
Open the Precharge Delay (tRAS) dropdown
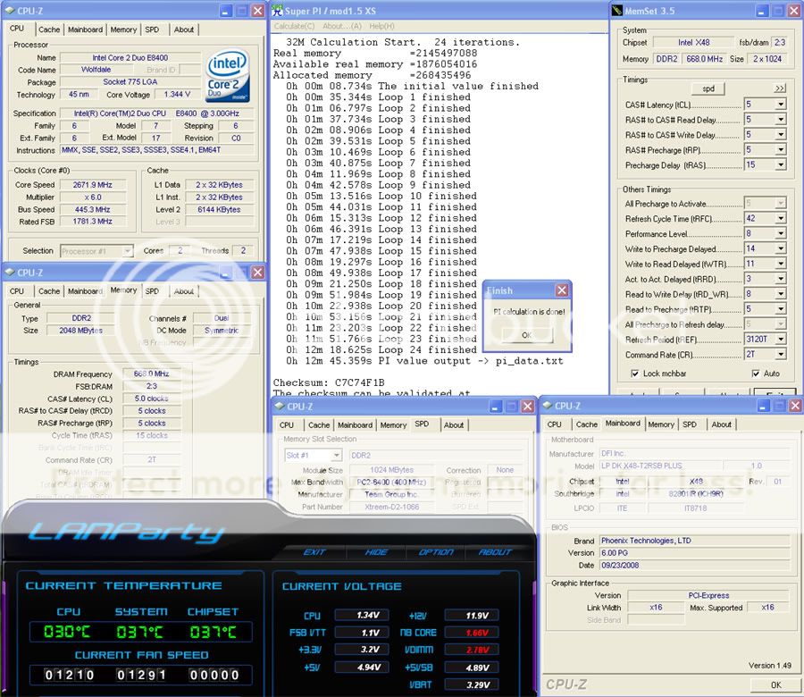coord(781,165)
